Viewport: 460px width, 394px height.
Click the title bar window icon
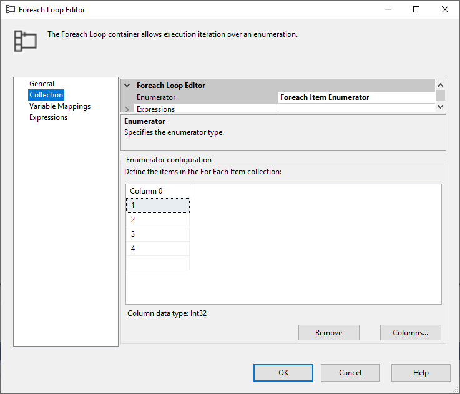(x=10, y=10)
